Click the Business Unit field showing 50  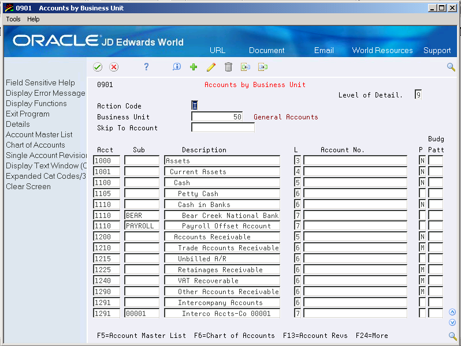217,116
